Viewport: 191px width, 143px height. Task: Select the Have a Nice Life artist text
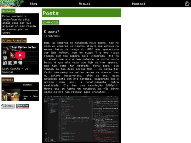pos(30,97)
